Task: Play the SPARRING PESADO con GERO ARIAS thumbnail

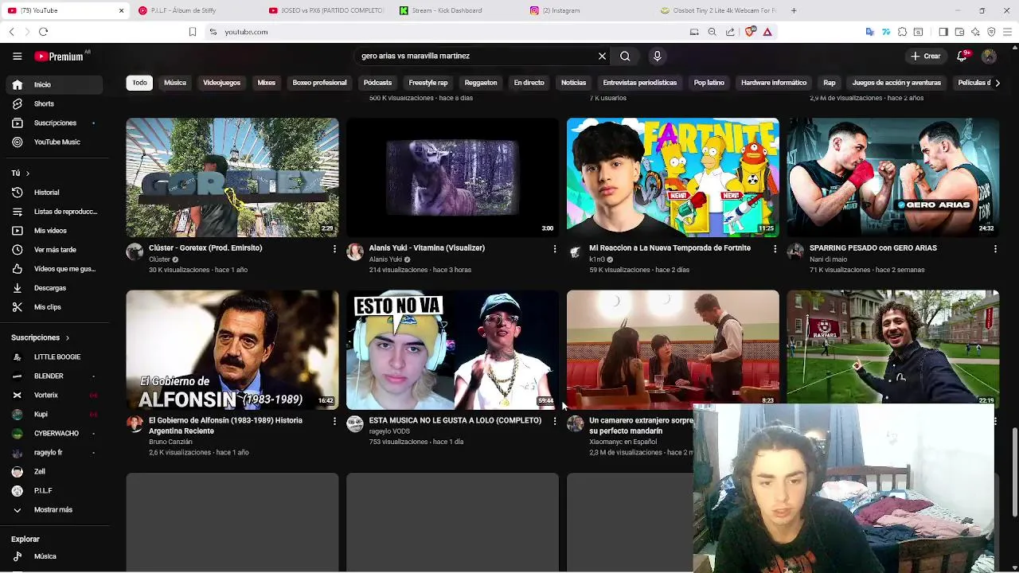Action: pos(893,177)
